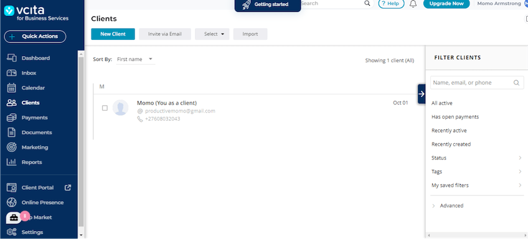Open Payments in the sidebar

pos(34,118)
